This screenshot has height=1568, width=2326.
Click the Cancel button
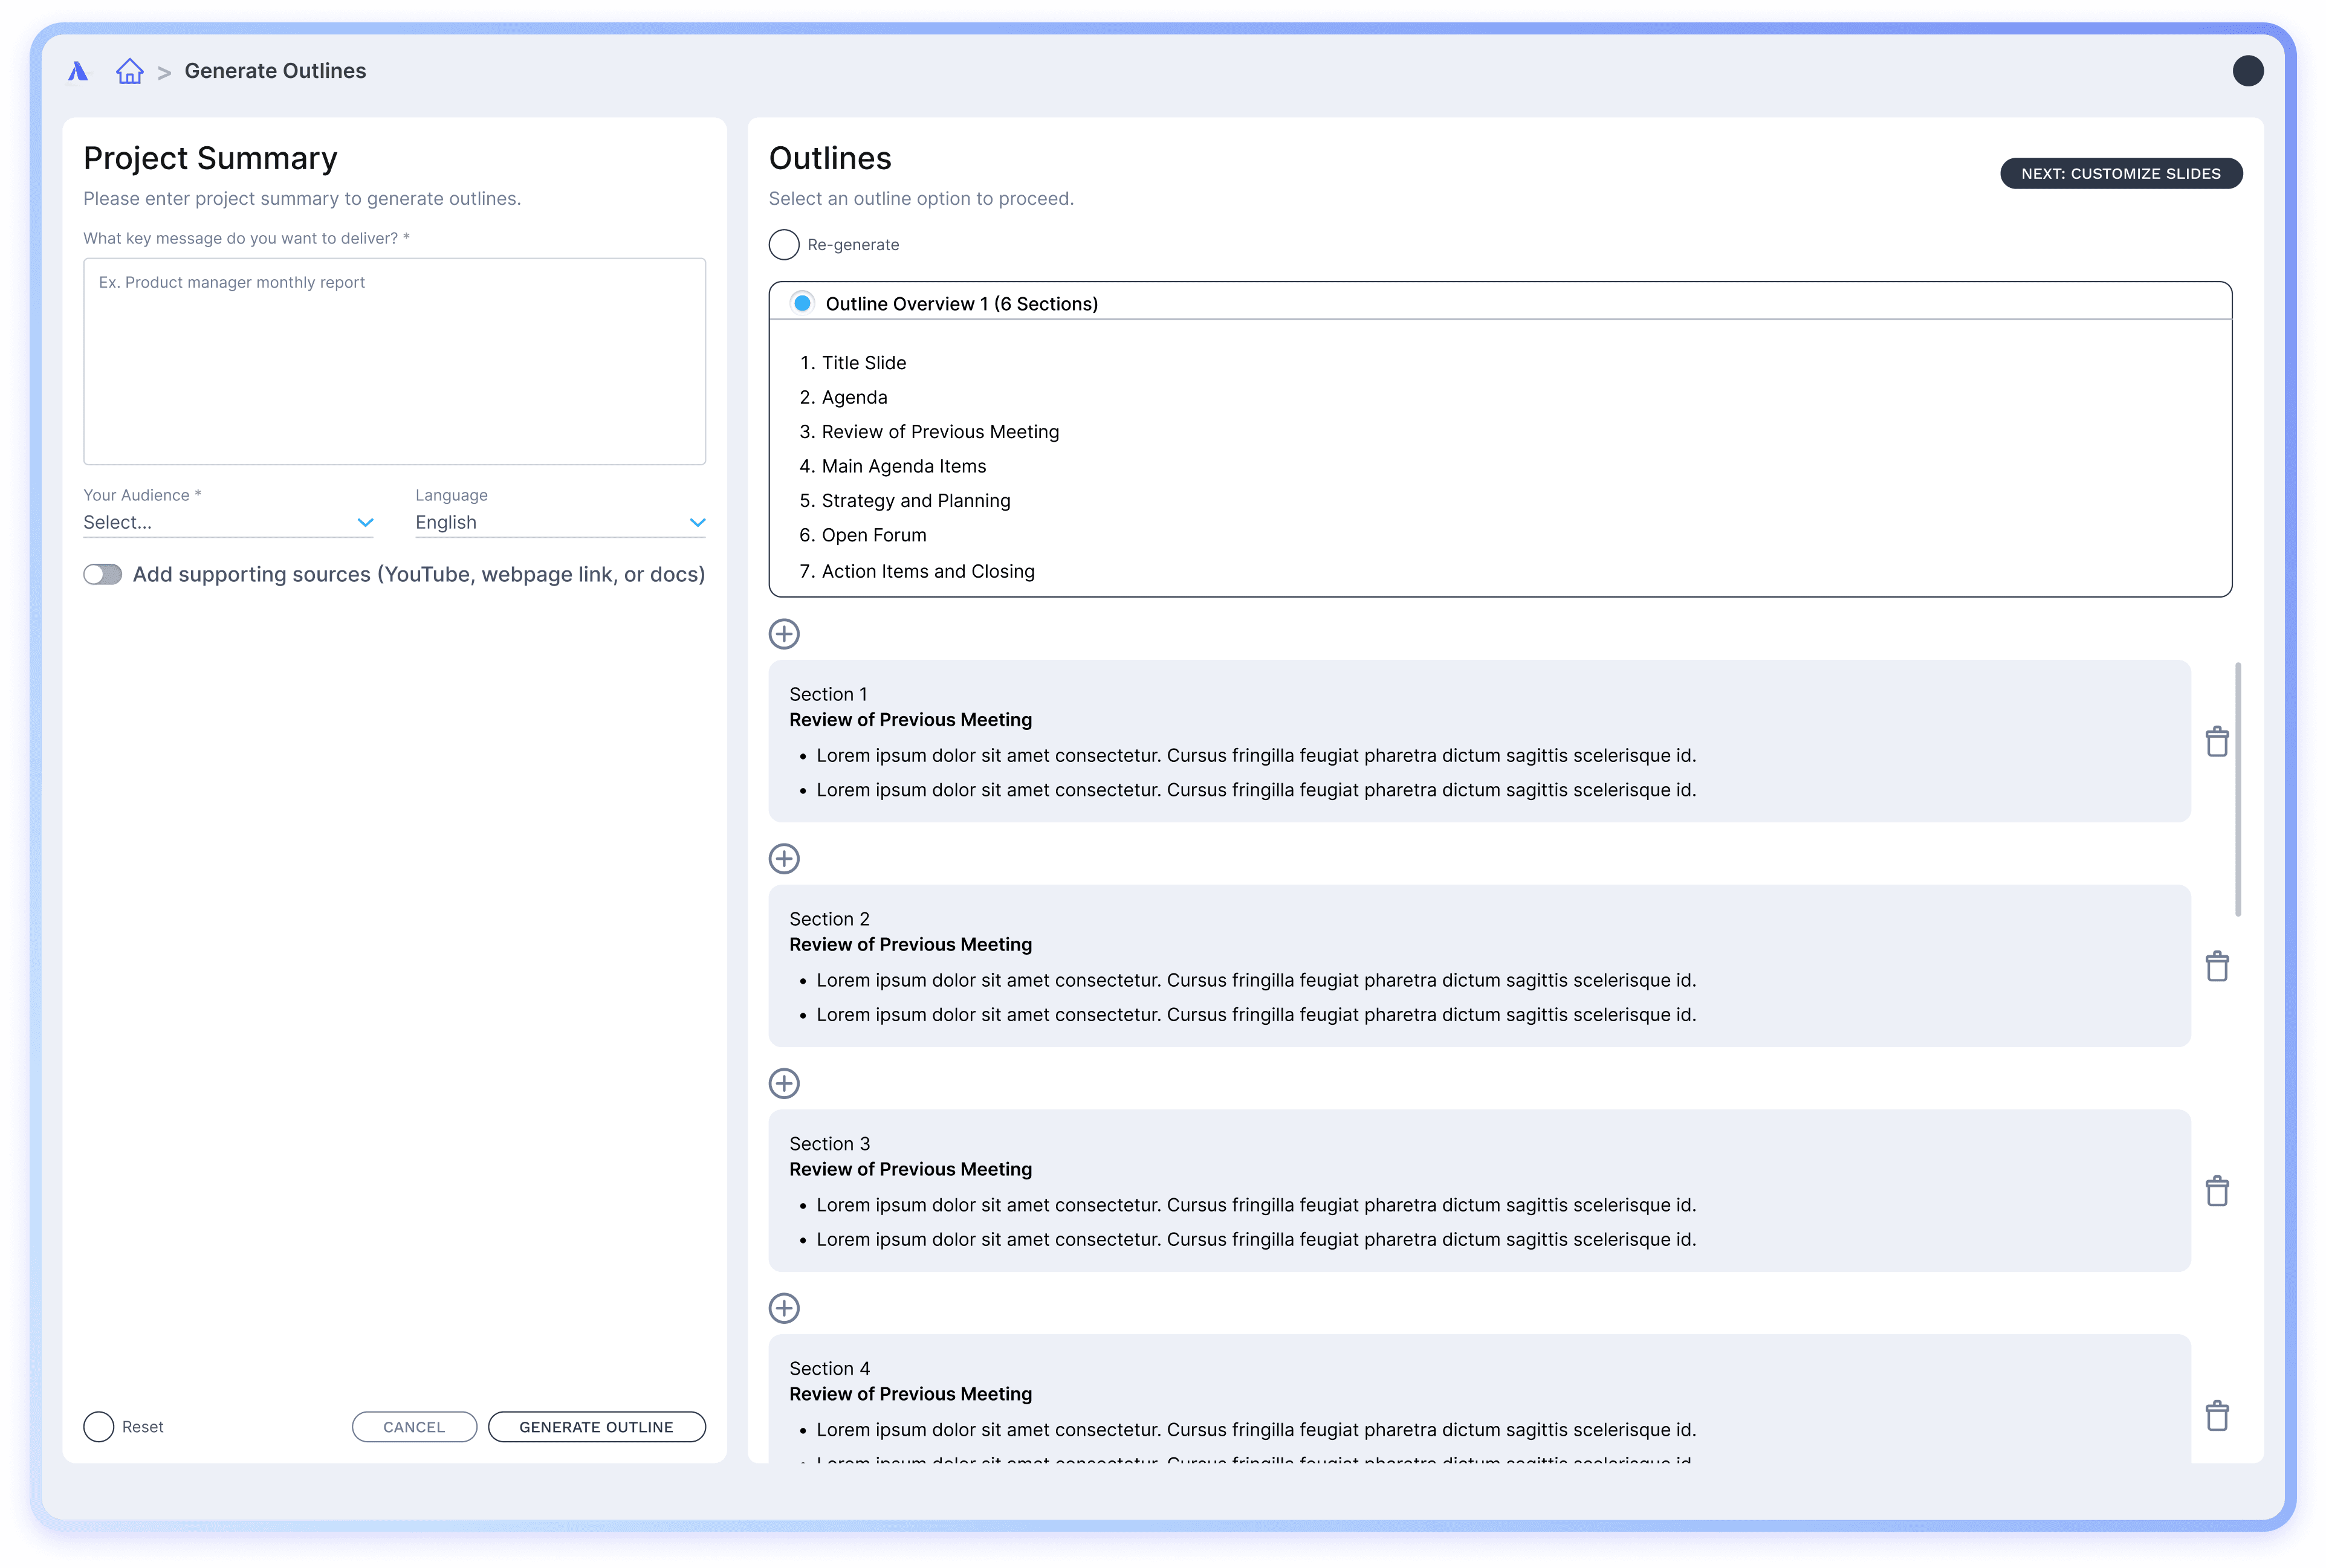point(414,1427)
